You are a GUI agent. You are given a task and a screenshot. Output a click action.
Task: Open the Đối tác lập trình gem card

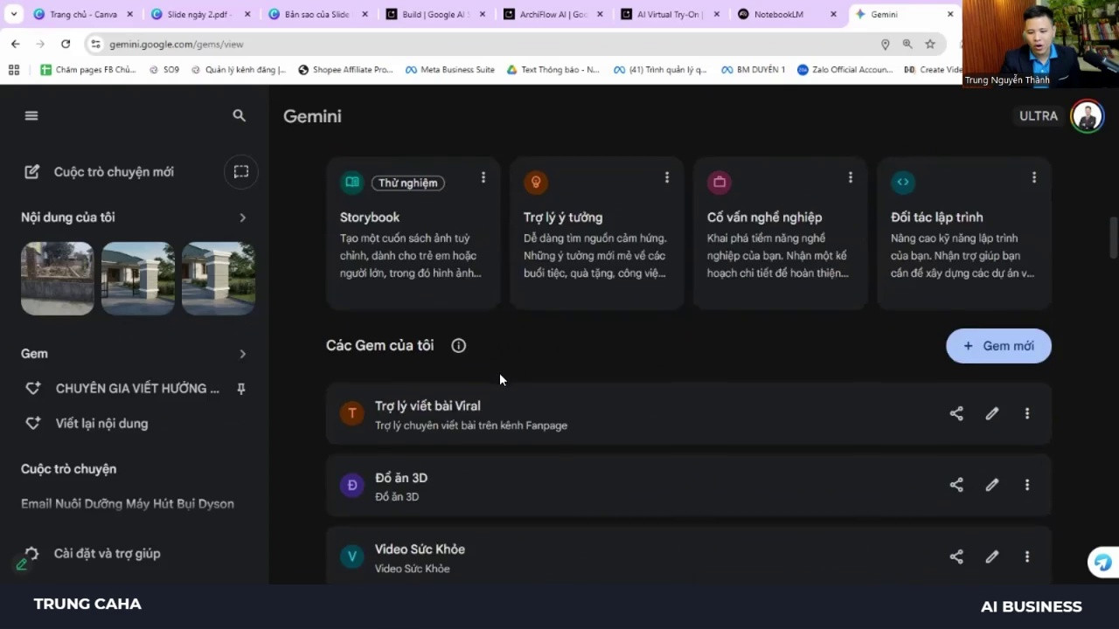coord(963,233)
